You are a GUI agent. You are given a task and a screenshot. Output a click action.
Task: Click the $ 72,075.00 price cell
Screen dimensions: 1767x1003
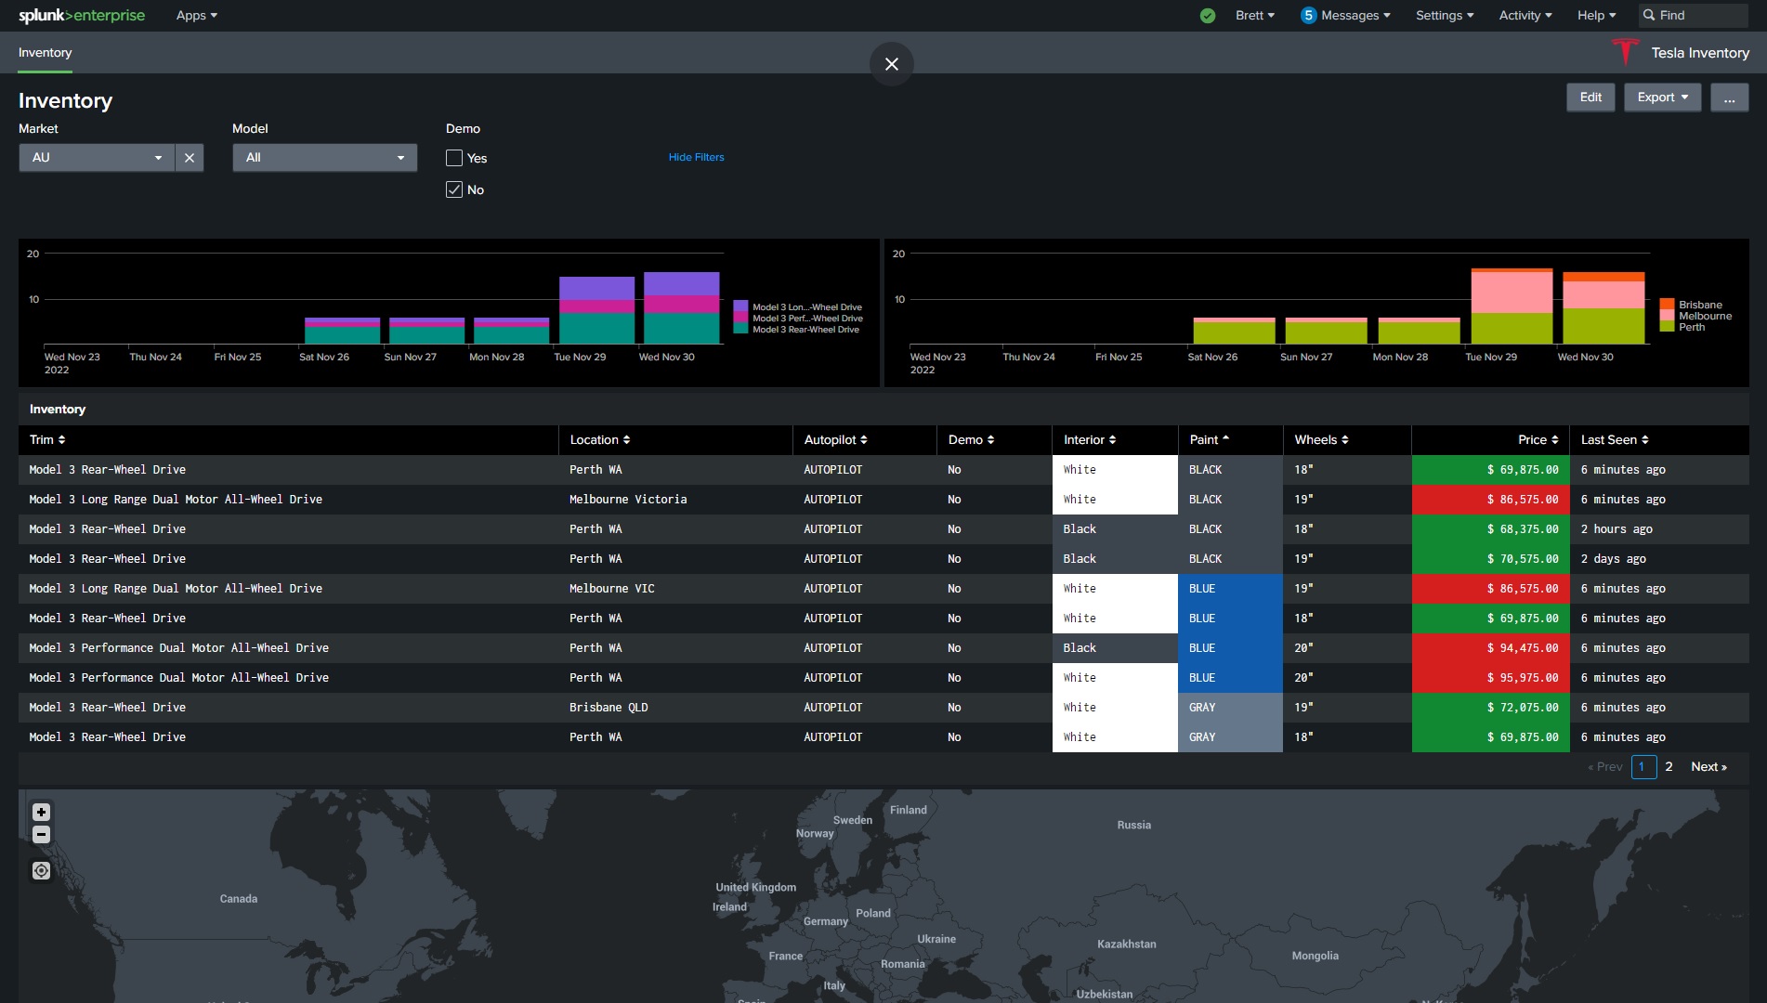(x=1490, y=708)
